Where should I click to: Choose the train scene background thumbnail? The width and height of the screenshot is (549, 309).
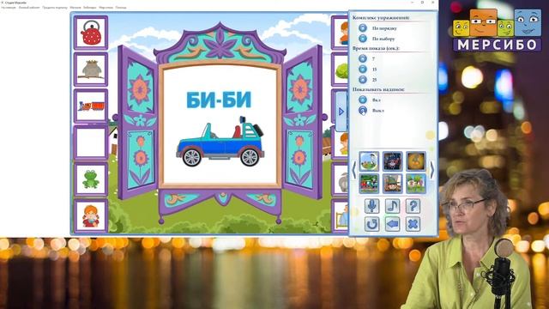(x=369, y=183)
